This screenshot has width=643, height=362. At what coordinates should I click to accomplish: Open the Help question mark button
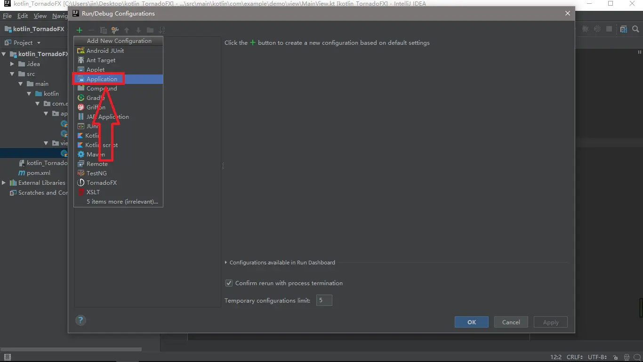tap(80, 320)
